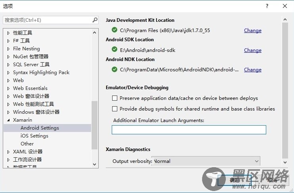The width and height of the screenshot is (294, 193).
Task: Expand the NuGet 包管理器 node
Action: tap(8, 57)
